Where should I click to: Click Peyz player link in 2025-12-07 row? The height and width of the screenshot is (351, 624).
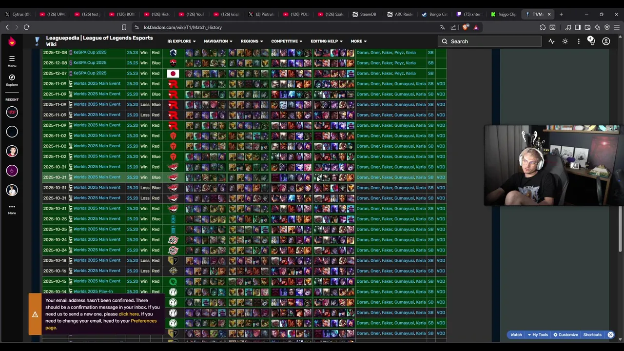coord(399,73)
